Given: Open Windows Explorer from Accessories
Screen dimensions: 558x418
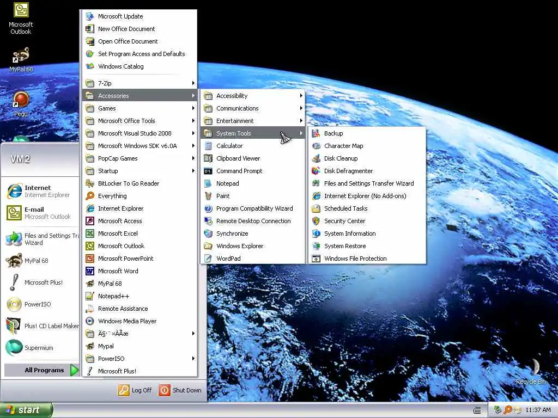Looking at the screenshot, I should click(x=253, y=245).
